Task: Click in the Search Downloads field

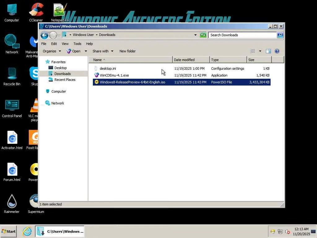Action: click(242, 35)
